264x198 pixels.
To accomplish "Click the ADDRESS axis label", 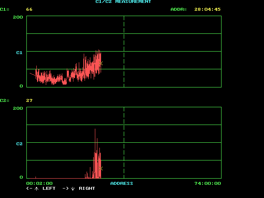I will (x=122, y=183).
